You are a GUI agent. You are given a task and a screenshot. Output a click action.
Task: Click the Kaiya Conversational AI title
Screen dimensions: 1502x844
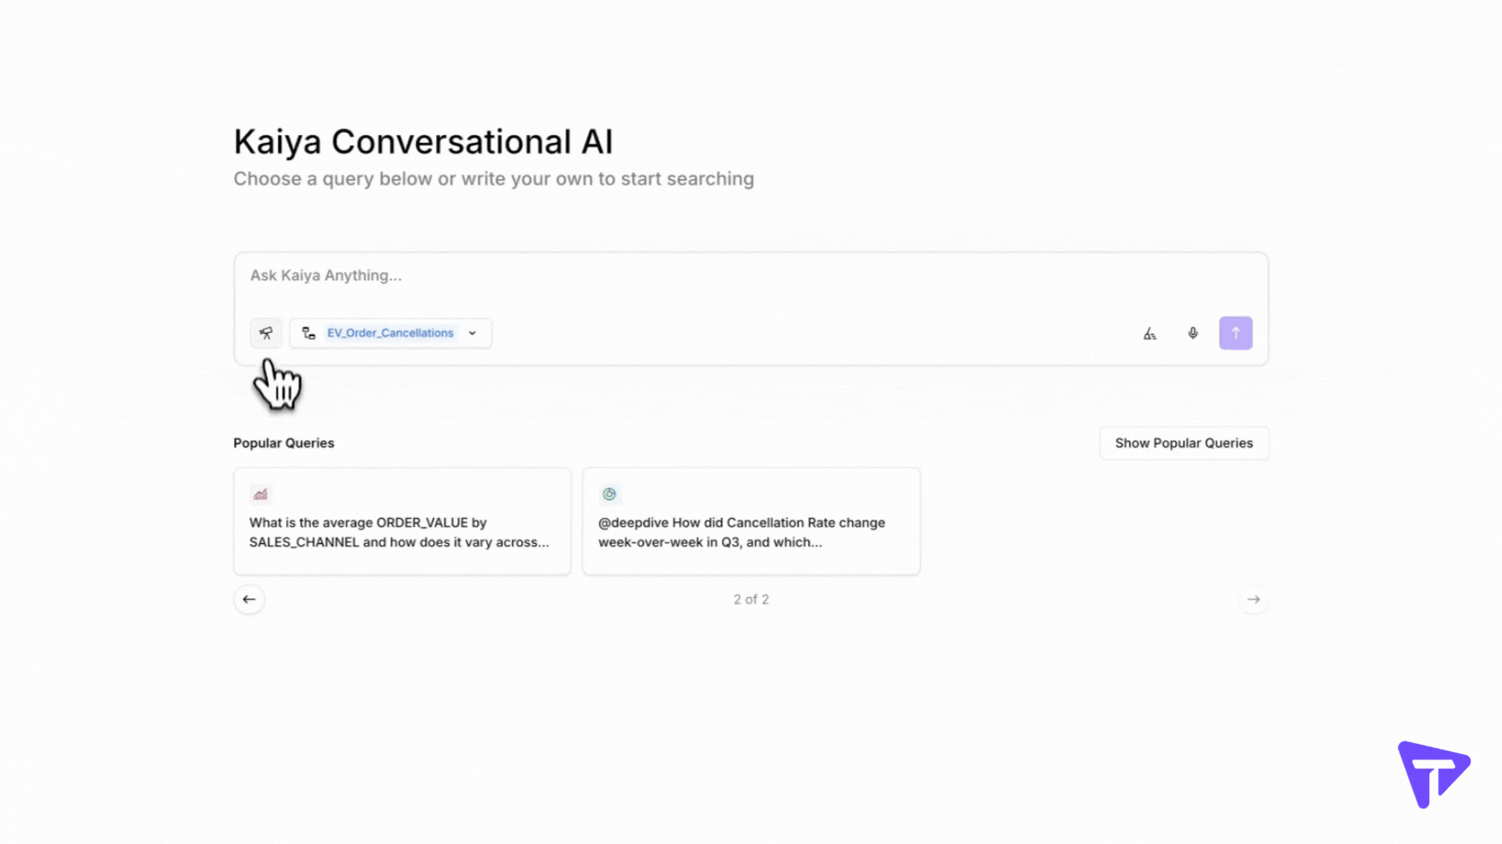point(422,142)
